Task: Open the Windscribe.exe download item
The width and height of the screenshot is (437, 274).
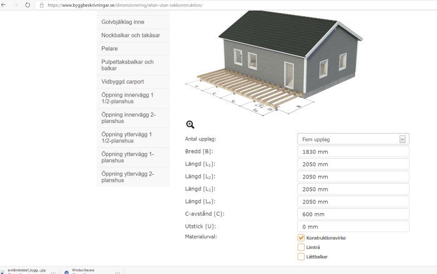Action: [x=83, y=270]
